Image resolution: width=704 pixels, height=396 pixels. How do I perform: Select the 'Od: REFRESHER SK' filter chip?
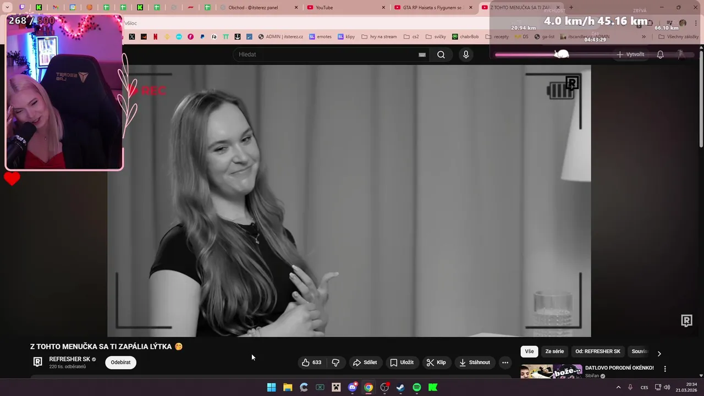(598, 351)
